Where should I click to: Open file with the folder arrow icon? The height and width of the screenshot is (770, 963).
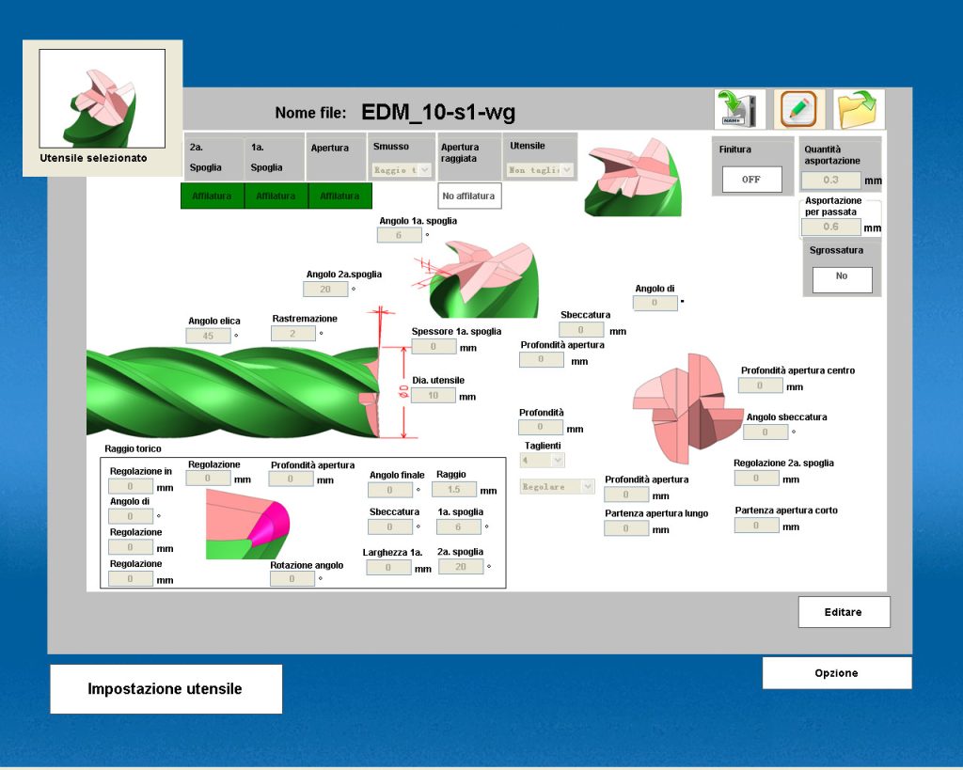pyautogui.click(x=858, y=109)
